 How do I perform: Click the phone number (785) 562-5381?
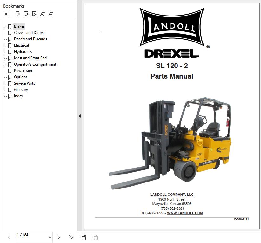pyautogui.click(x=172, y=208)
